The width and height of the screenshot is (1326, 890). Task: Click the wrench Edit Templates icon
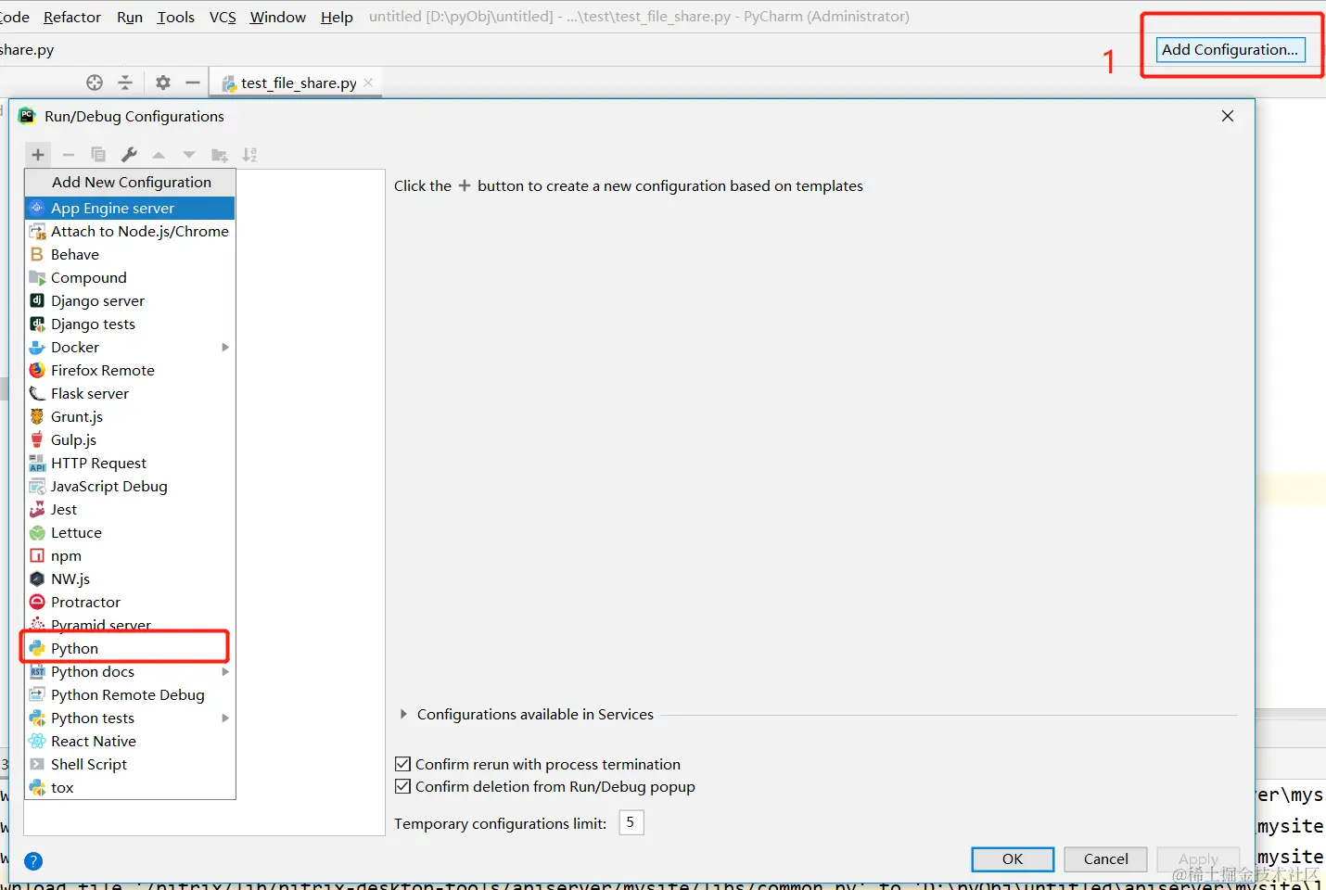(129, 155)
